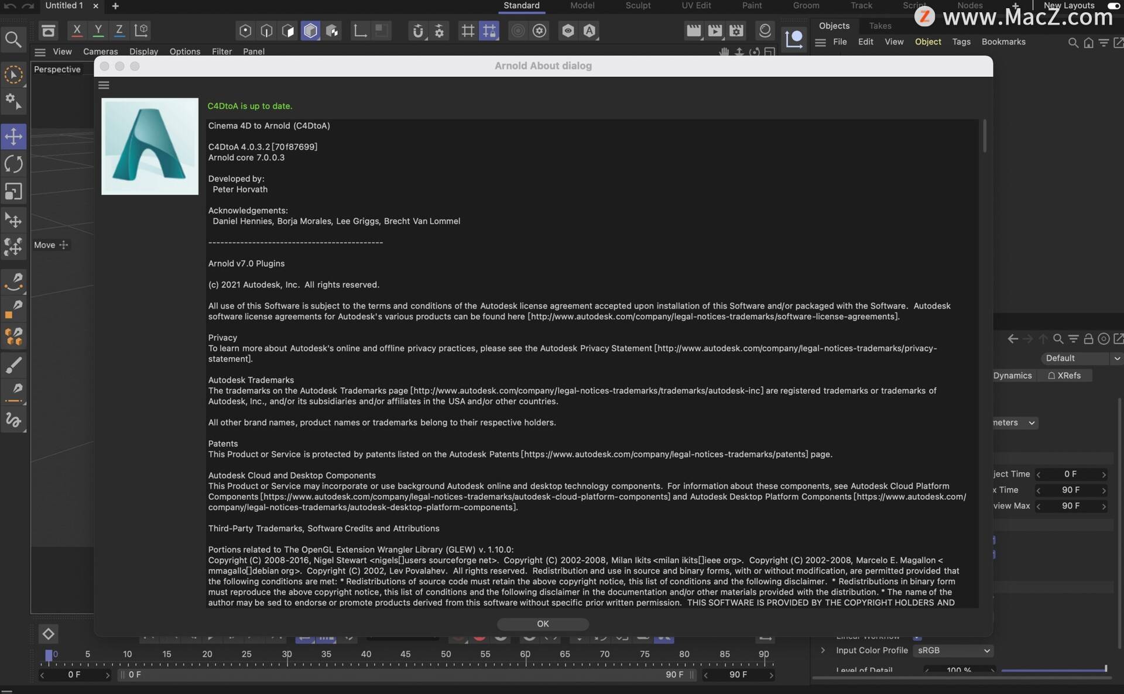Image resolution: width=1124 pixels, height=694 pixels.
Task: Select the Brush paint tool in sidebar
Action: point(13,365)
